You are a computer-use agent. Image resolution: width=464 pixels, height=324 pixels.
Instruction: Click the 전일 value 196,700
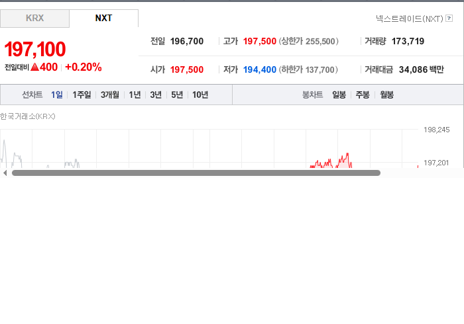point(187,41)
